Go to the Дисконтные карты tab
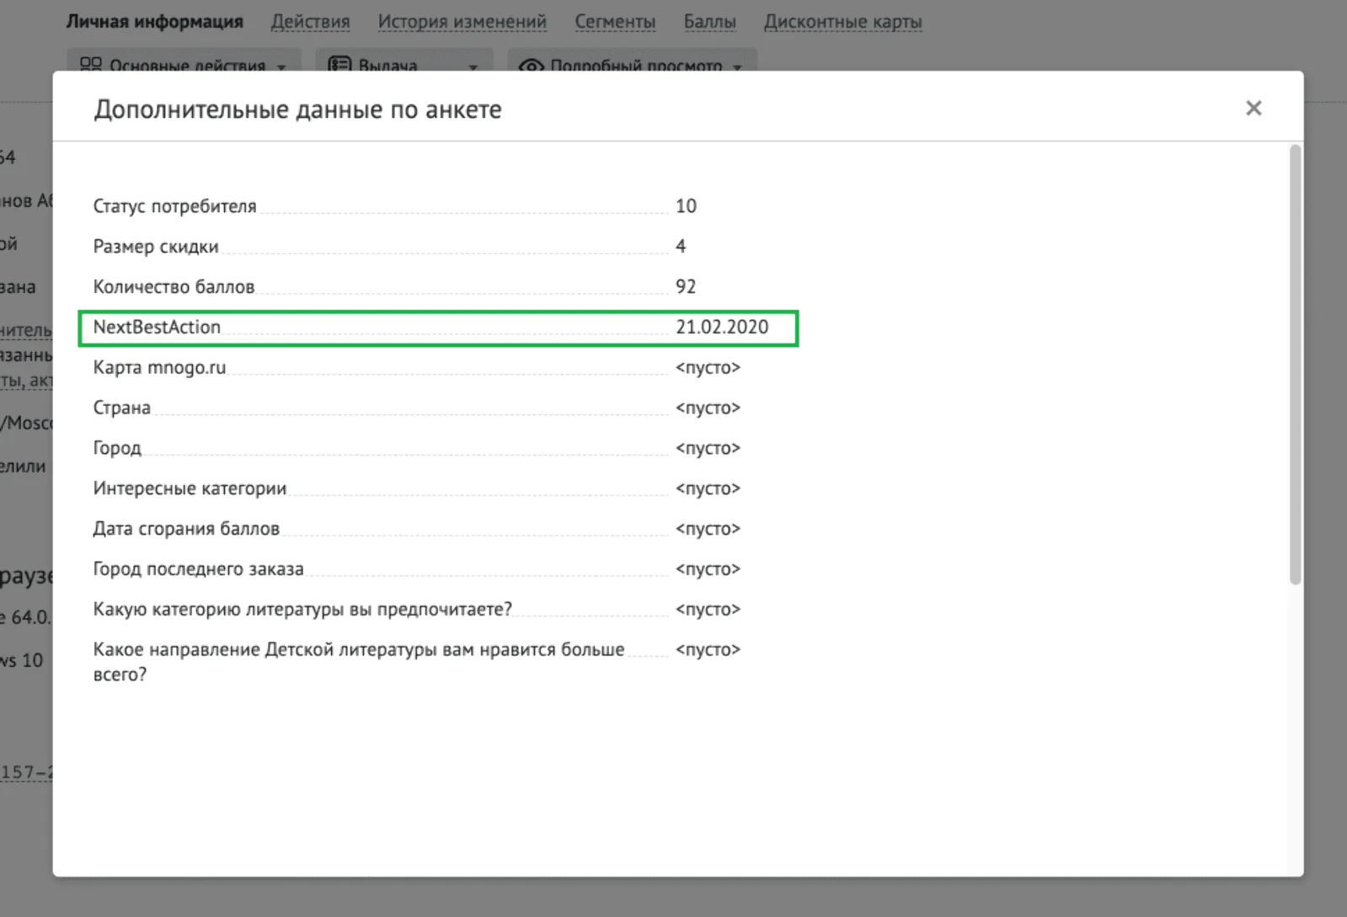The image size is (1347, 917). tap(842, 22)
